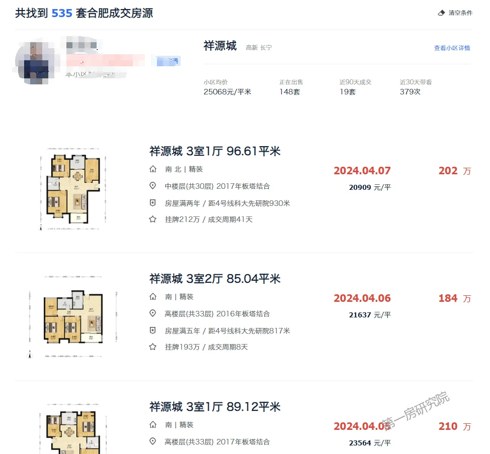This screenshot has width=490, height=454.
Task: Click star icon beside 挂牌193万
Action: point(153,347)
